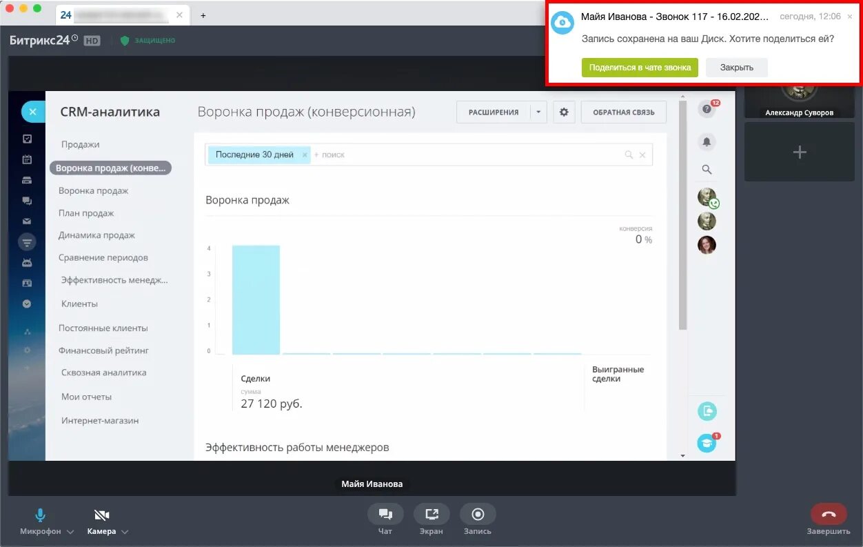Screen dimensions: 863x547
Task: Select Александр Суворов video thumbnail
Action: [800, 101]
